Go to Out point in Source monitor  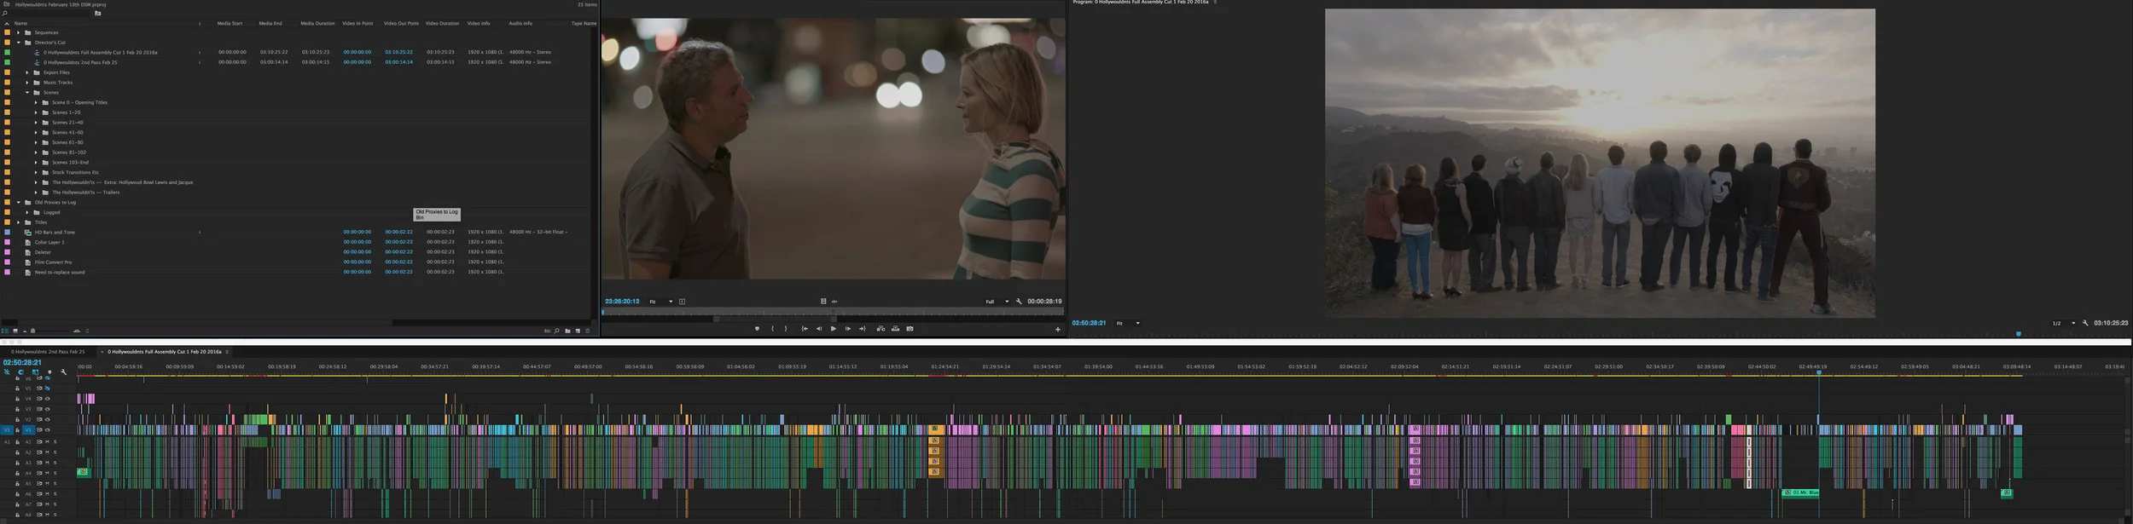[863, 329]
